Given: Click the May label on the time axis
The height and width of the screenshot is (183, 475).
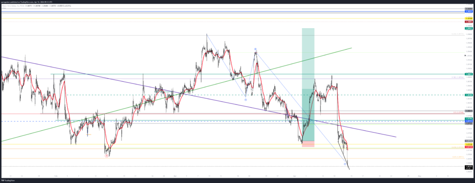Looking at the screenshot, I should (419, 176).
